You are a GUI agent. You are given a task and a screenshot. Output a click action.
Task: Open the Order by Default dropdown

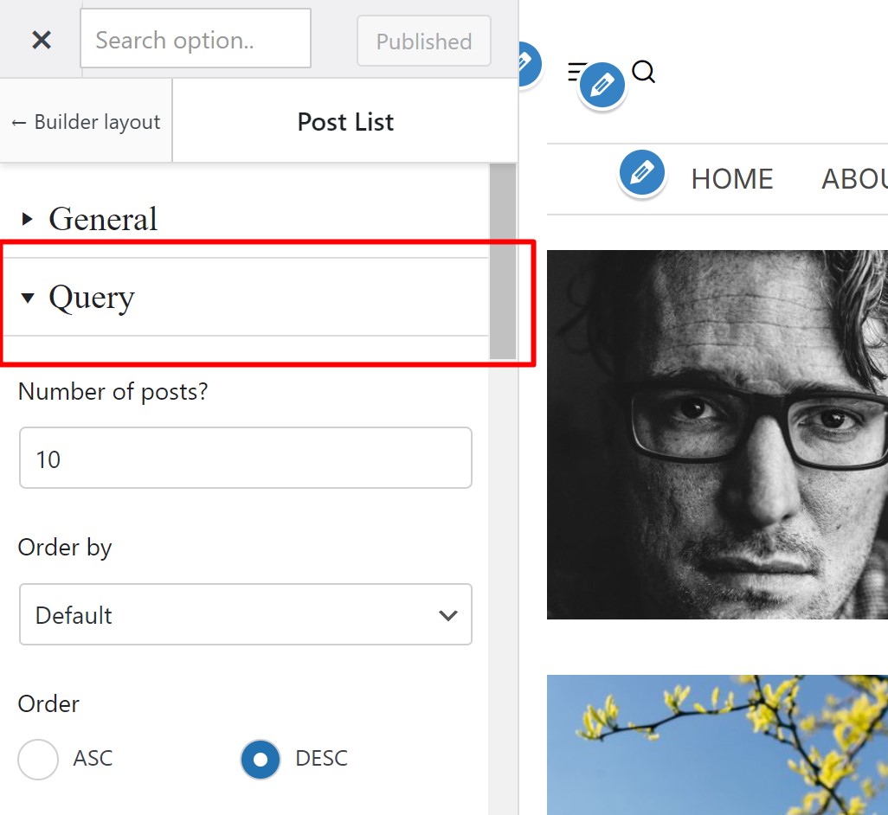click(x=246, y=614)
